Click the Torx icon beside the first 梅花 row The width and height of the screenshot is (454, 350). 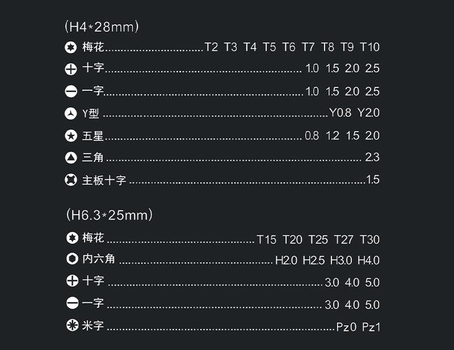[x=70, y=47]
